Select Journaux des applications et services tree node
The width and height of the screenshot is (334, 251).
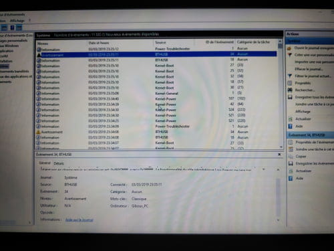(16, 76)
